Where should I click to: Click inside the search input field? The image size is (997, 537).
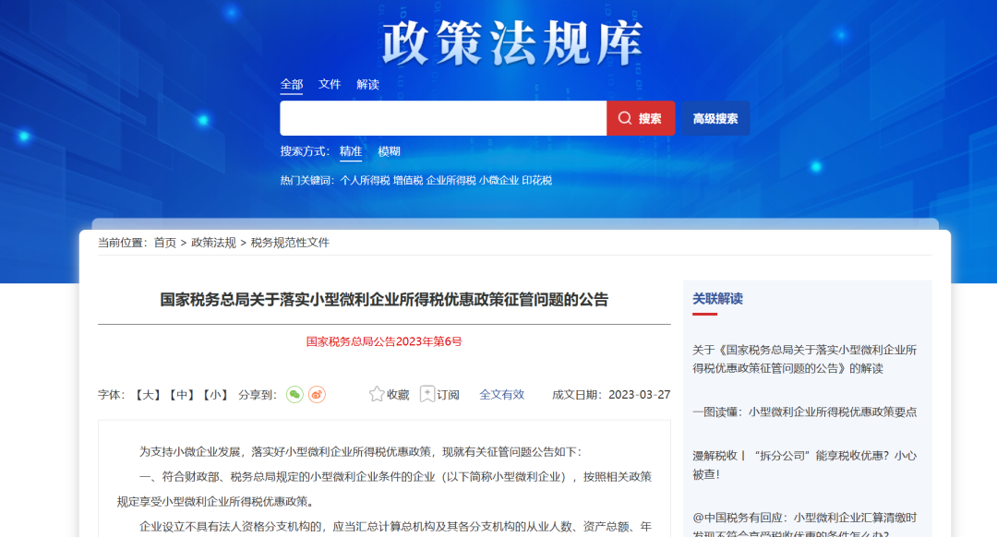443,118
